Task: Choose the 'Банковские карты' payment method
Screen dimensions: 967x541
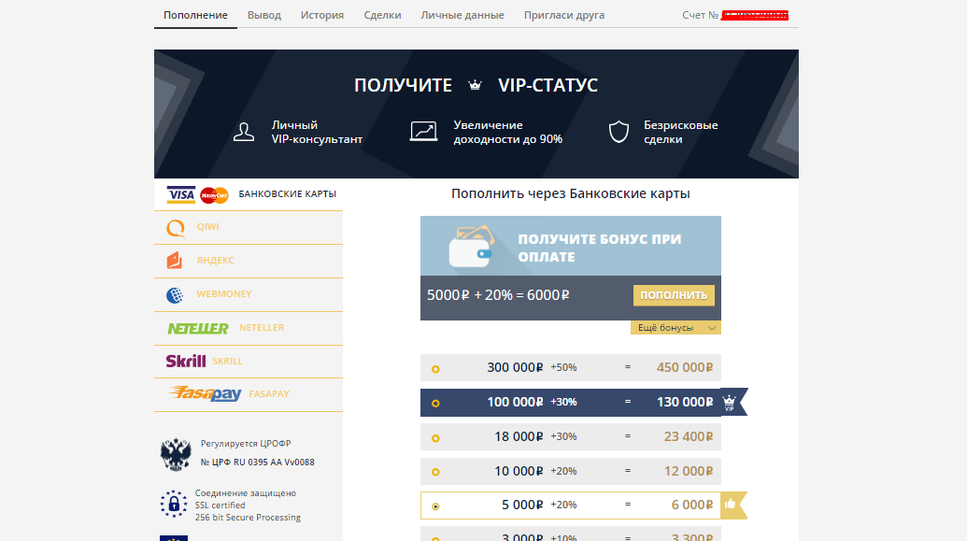Action: (x=249, y=194)
